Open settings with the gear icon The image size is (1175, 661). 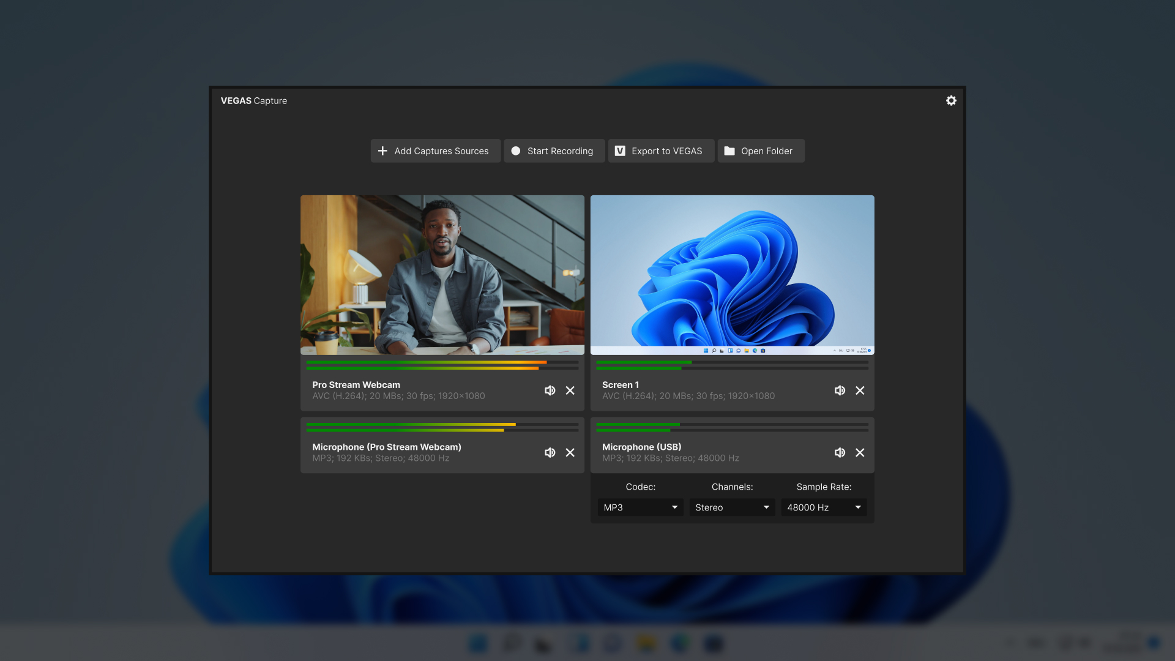951,100
